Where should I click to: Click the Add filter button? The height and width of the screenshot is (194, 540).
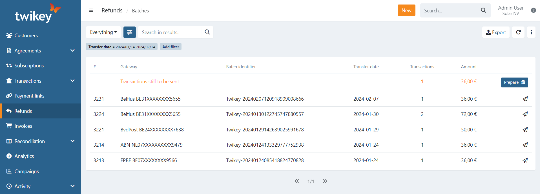pos(171,47)
